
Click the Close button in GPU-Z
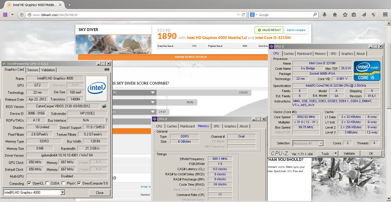pyautogui.click(x=100, y=193)
